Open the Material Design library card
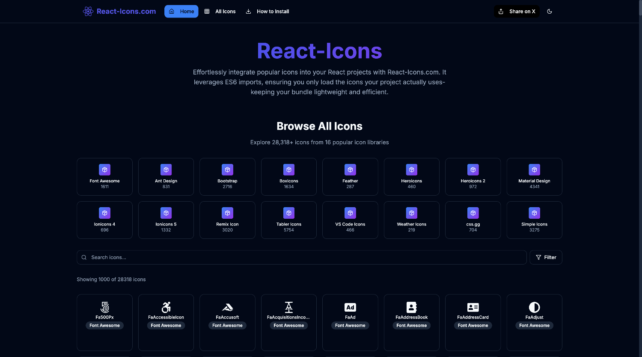The height and width of the screenshot is (357, 642). [x=535, y=177]
